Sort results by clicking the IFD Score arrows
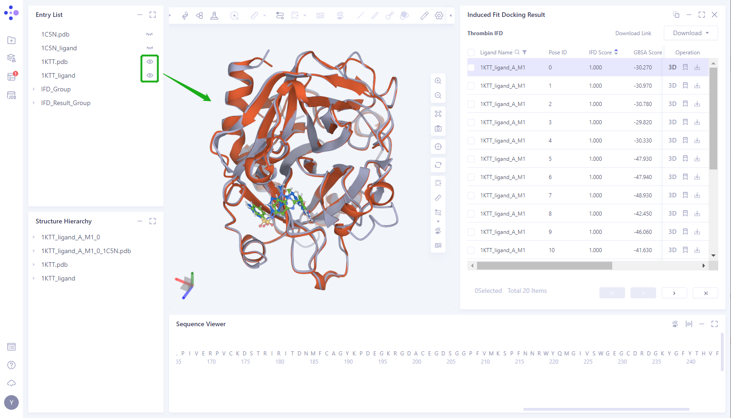 [x=617, y=52]
